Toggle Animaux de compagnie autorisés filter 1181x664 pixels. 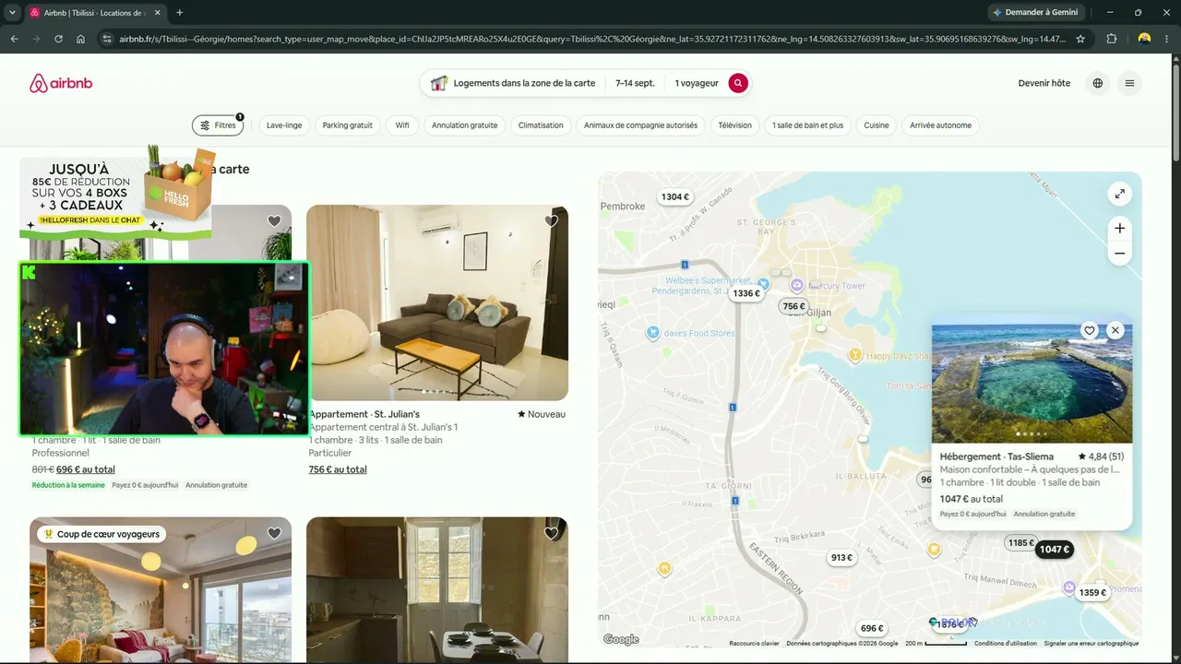pyautogui.click(x=640, y=125)
